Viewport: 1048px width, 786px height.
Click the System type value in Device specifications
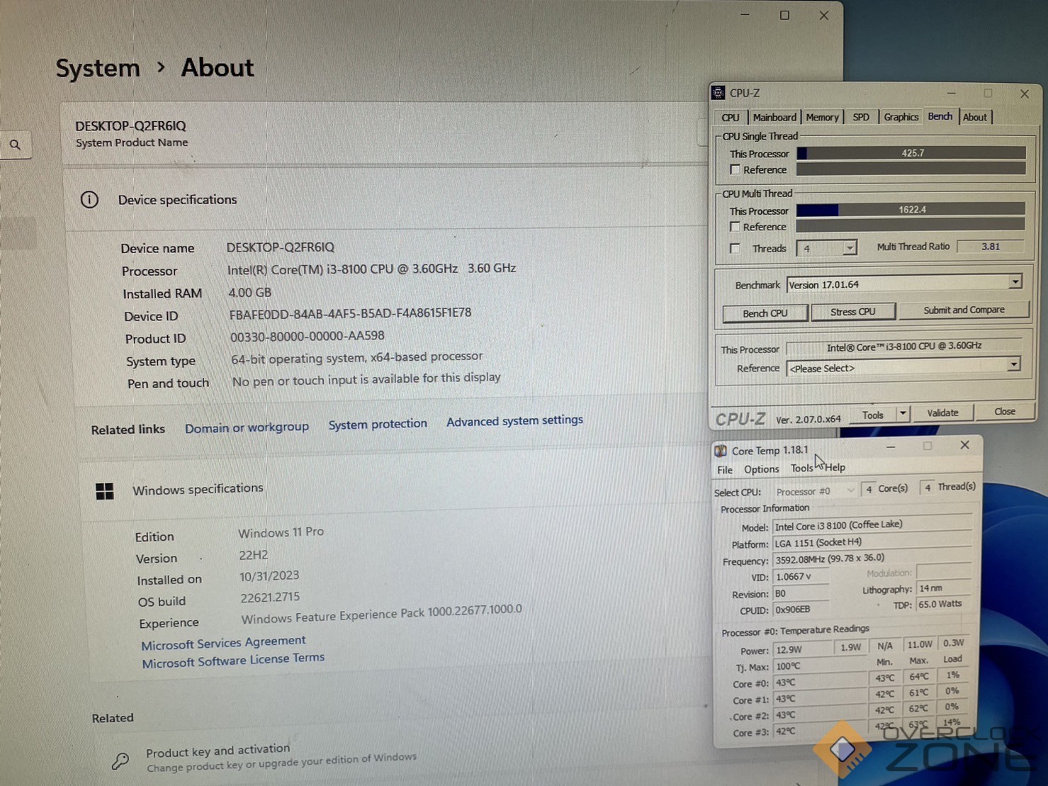356,357
